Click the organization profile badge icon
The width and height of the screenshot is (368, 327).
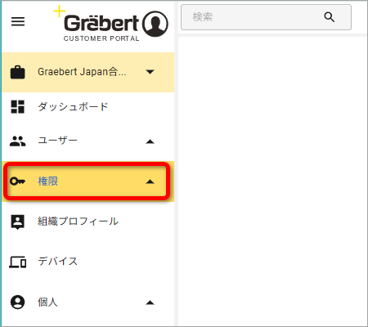point(18,222)
